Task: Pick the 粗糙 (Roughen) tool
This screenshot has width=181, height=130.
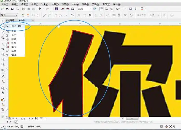Action: click(x=13, y=55)
